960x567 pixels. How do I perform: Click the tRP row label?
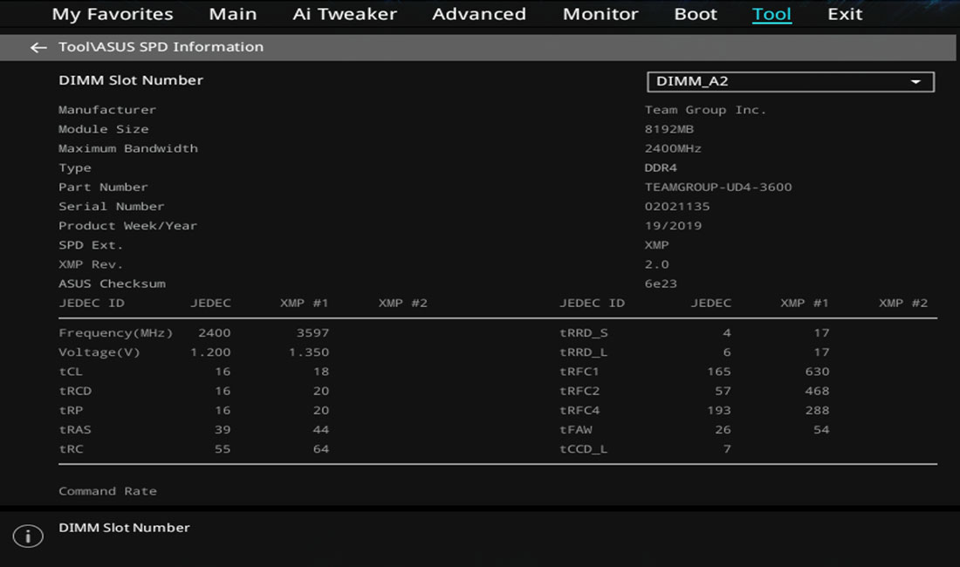click(71, 410)
